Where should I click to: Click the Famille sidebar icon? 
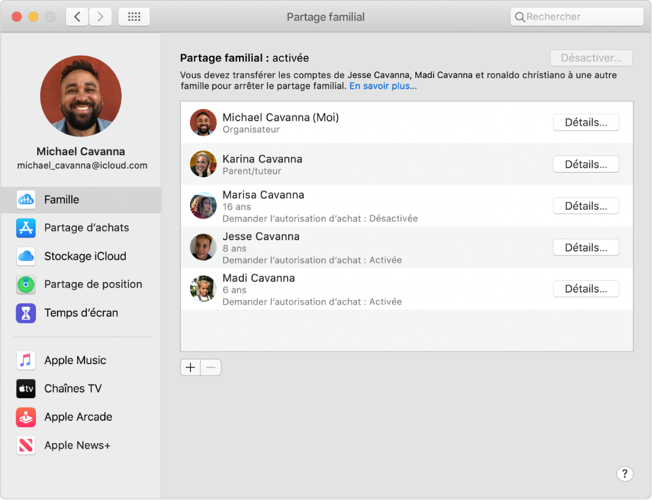pyautogui.click(x=26, y=199)
